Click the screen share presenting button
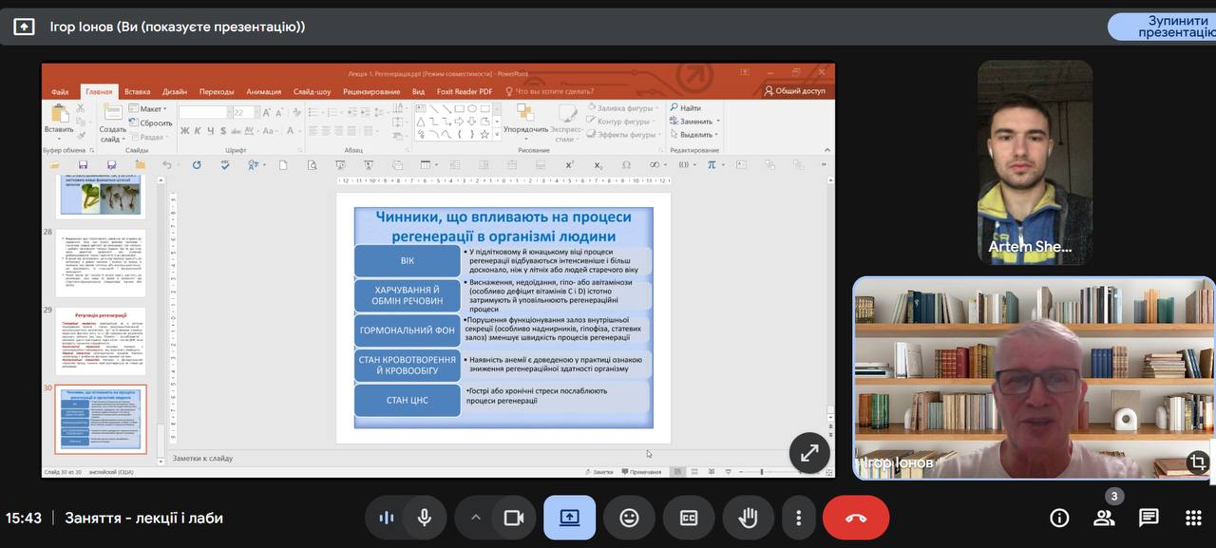Screen dimensions: 1216x548 [x=569, y=518]
